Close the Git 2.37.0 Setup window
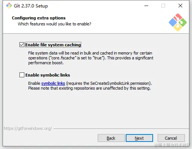 coord(180,6)
